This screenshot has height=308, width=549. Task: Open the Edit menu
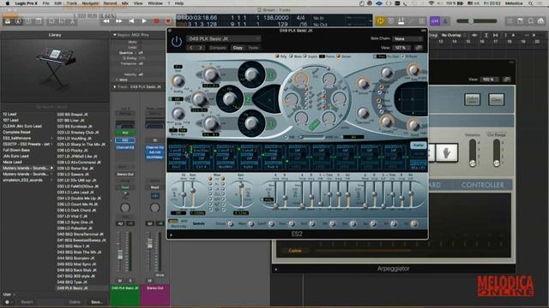tap(58, 3)
